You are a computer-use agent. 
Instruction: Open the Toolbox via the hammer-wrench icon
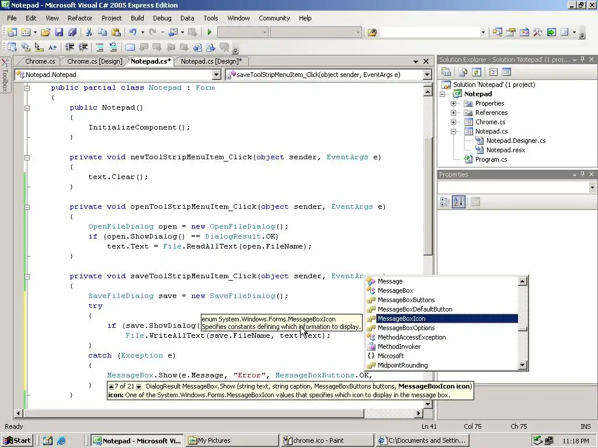point(538,33)
